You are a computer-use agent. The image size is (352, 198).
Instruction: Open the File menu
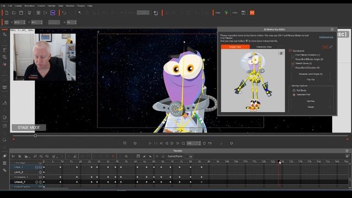pyautogui.click(x=3, y=5)
